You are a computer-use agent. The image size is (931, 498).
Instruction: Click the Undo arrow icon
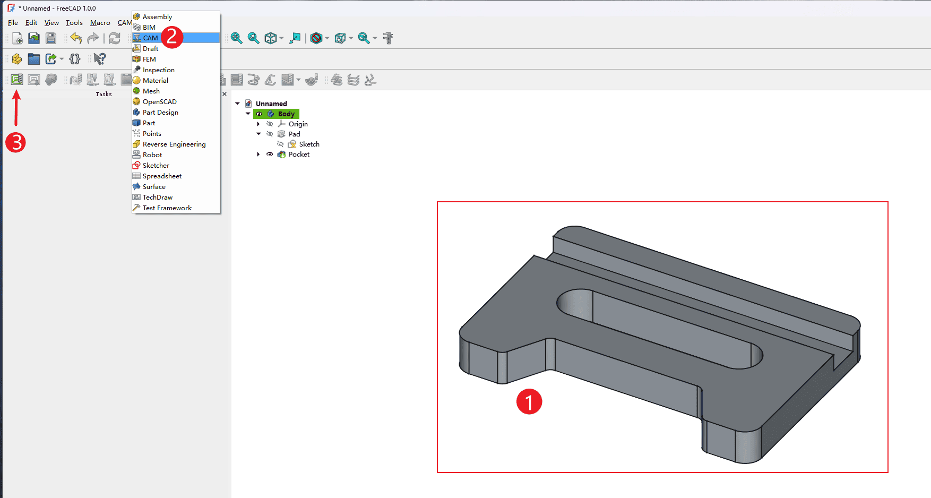pyautogui.click(x=76, y=38)
